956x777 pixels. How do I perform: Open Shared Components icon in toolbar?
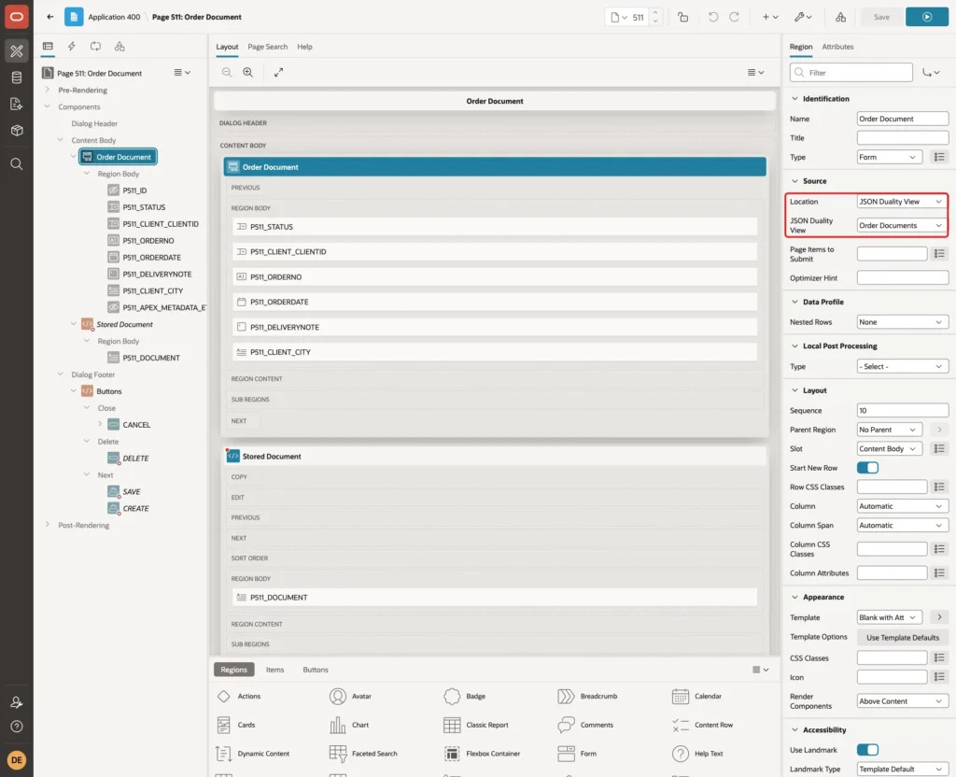[x=841, y=17]
